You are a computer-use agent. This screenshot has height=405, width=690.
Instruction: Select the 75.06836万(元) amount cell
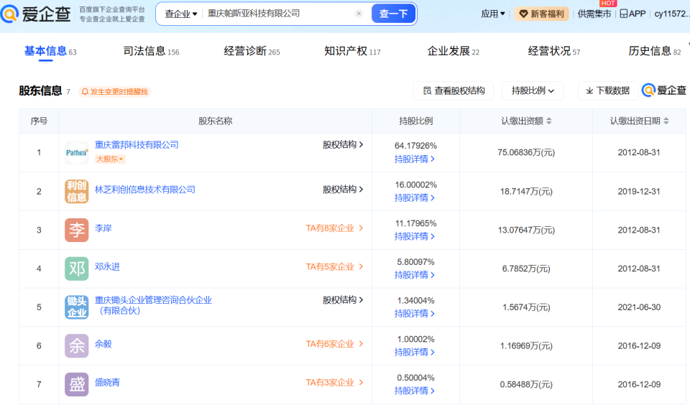tap(526, 152)
